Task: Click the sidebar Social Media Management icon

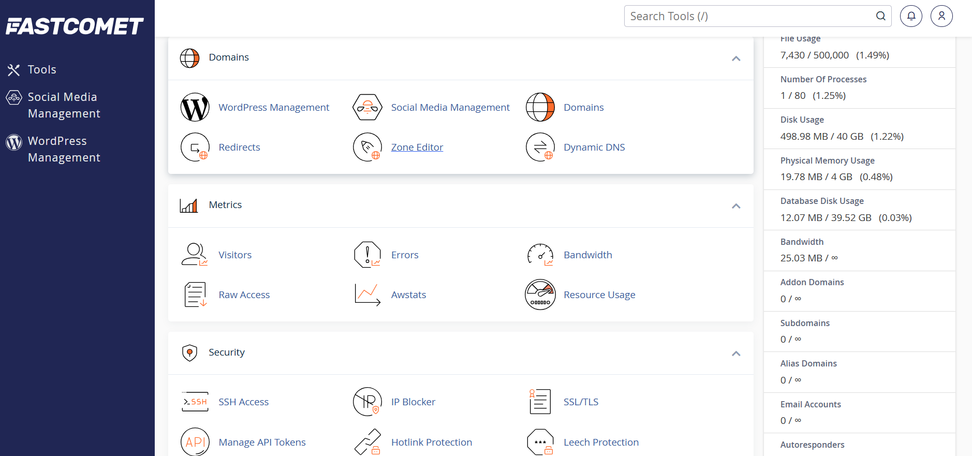Action: pos(14,97)
